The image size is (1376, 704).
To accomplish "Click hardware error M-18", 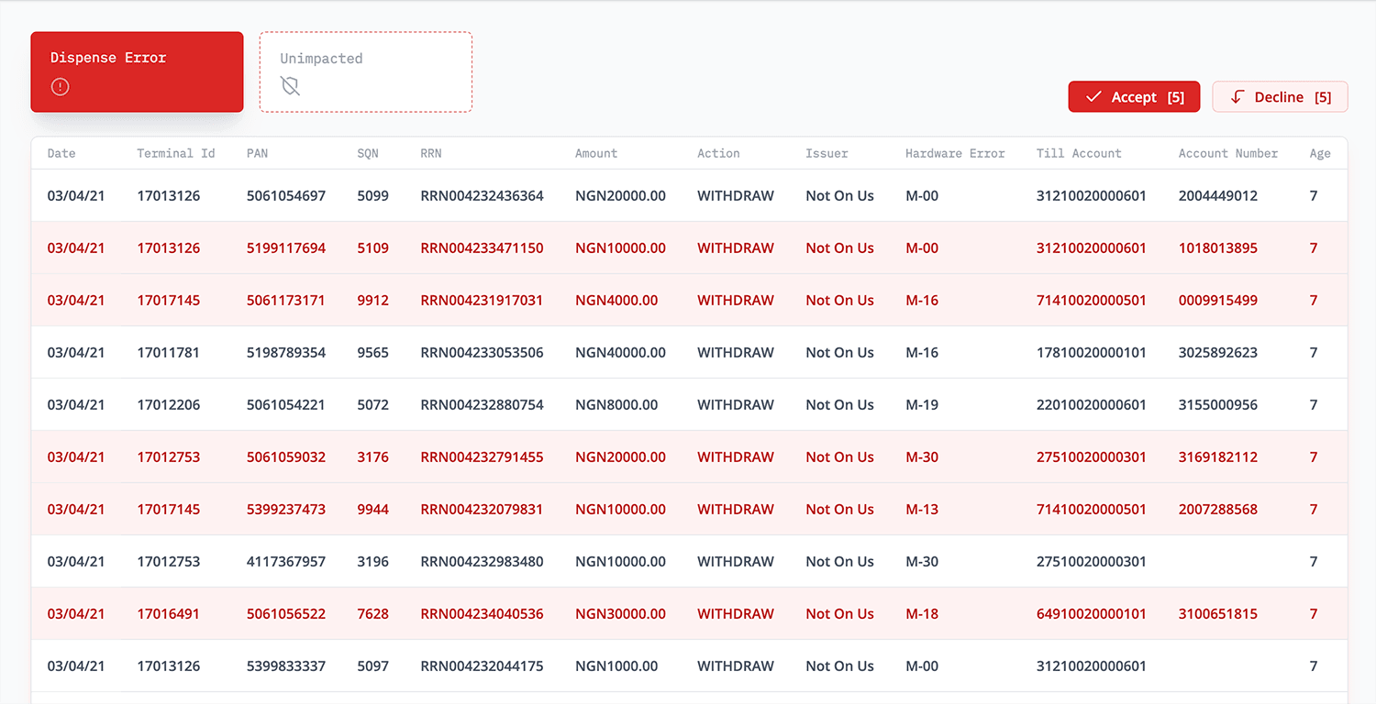I will pyautogui.click(x=922, y=613).
